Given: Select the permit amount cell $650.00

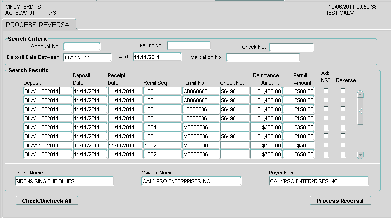Looking at the screenshot, I should pyautogui.click(x=298, y=154).
